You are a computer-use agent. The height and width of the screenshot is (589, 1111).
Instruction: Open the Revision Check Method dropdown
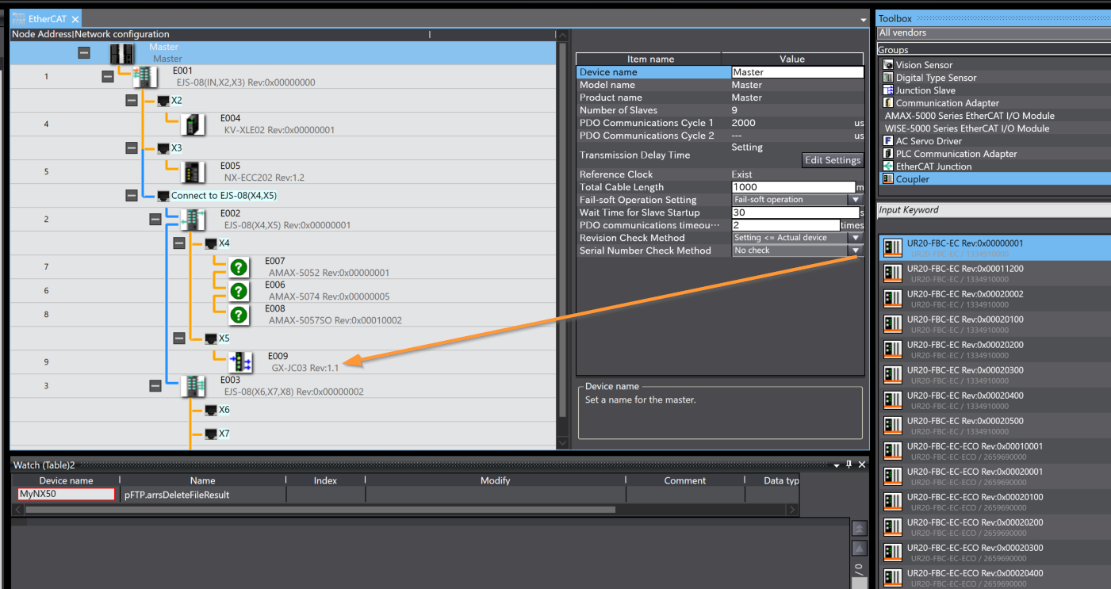click(855, 238)
